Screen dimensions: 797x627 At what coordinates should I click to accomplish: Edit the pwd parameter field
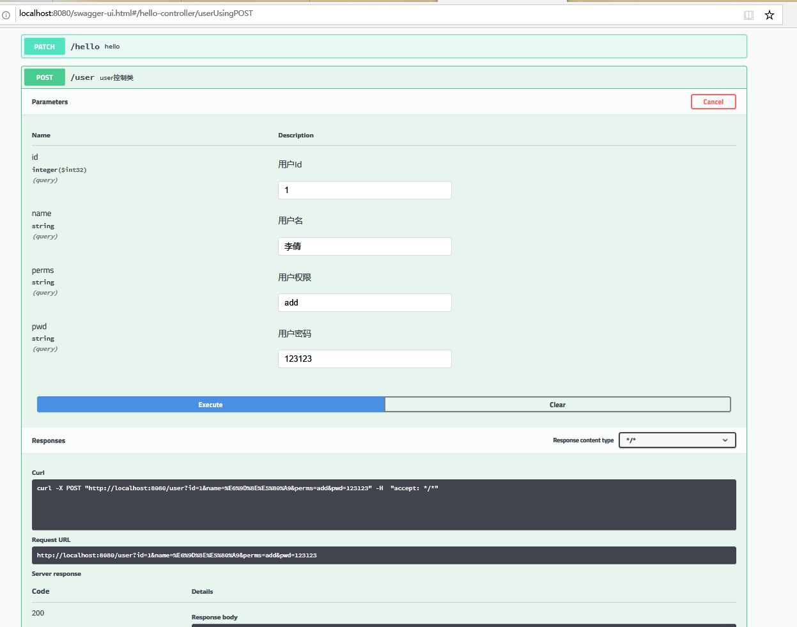(365, 359)
